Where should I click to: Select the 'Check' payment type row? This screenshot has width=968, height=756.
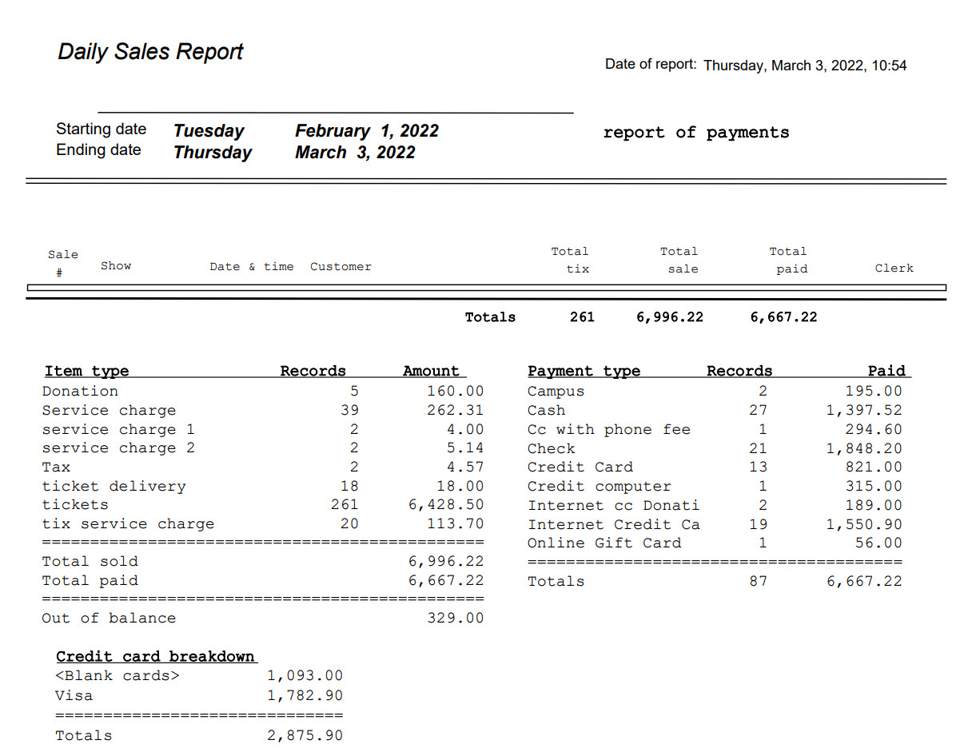tap(551, 449)
